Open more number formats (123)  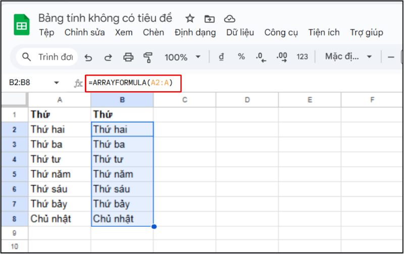[x=302, y=56]
